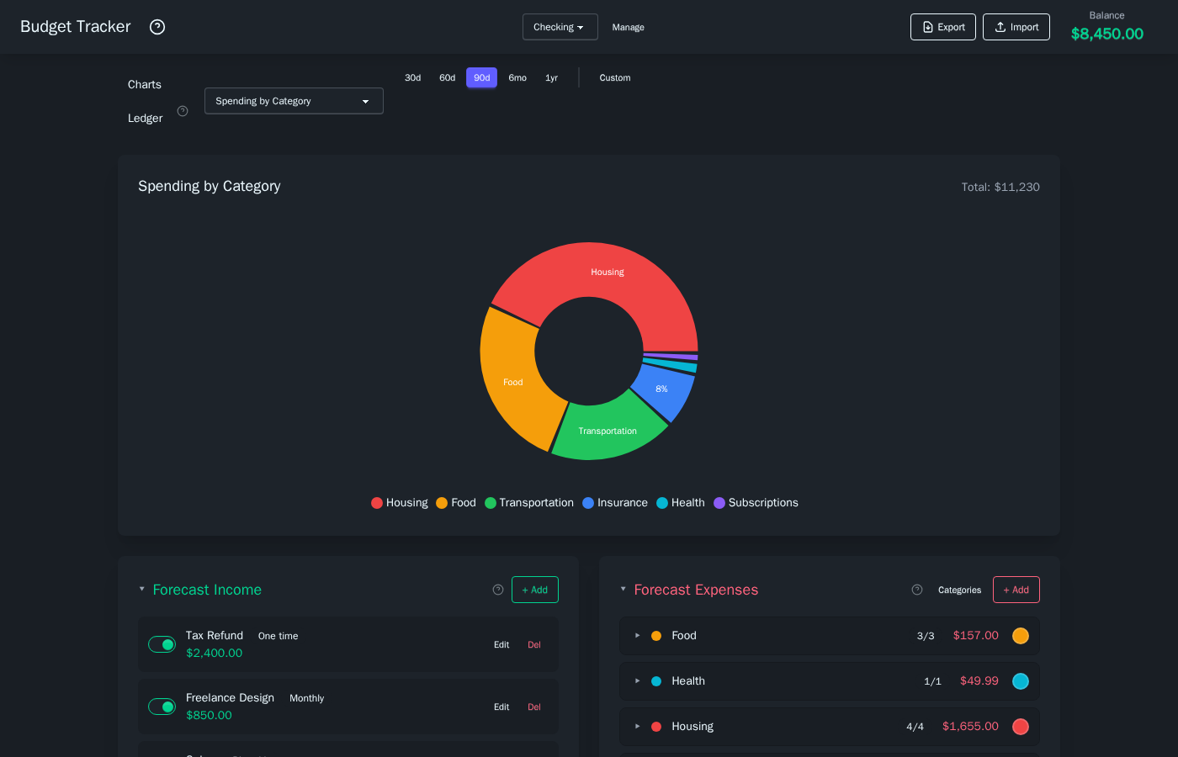This screenshot has width=1178, height=757.
Task: Click the help icon next to Ledger
Action: (x=183, y=111)
